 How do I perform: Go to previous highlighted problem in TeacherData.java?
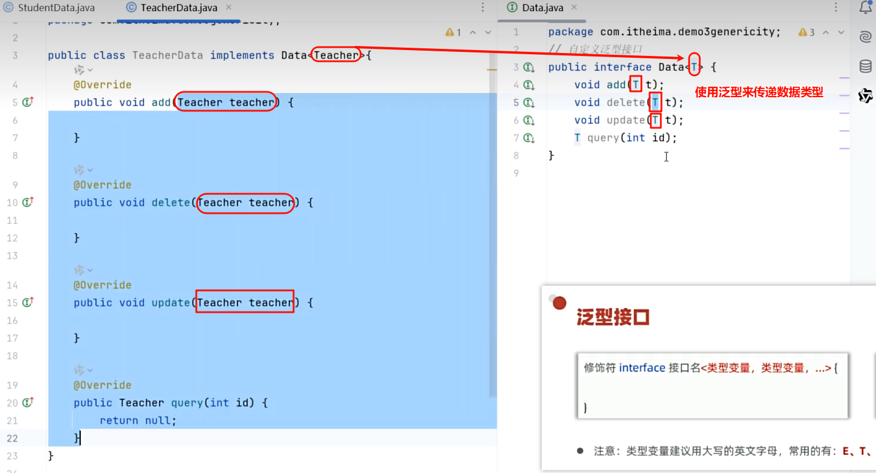pyautogui.click(x=472, y=32)
